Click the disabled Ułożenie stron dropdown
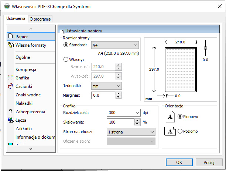Screen dimensions: 226x171 click(x=131, y=142)
